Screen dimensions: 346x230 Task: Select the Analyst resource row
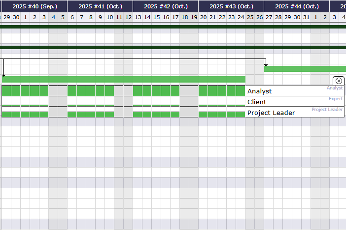294,91
